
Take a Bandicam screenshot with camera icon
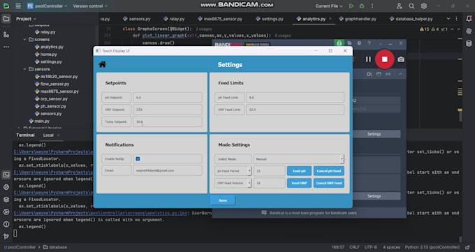coord(401,59)
